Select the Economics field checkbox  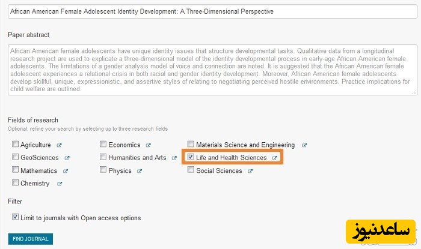103,145
